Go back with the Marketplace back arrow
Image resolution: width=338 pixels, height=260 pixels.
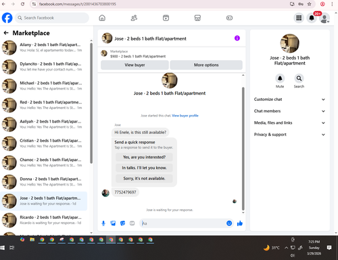coord(6,33)
